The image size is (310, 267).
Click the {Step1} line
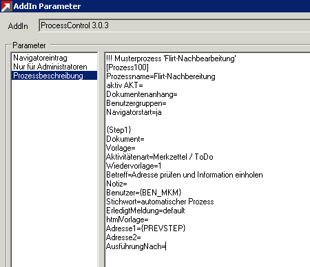pos(118,130)
